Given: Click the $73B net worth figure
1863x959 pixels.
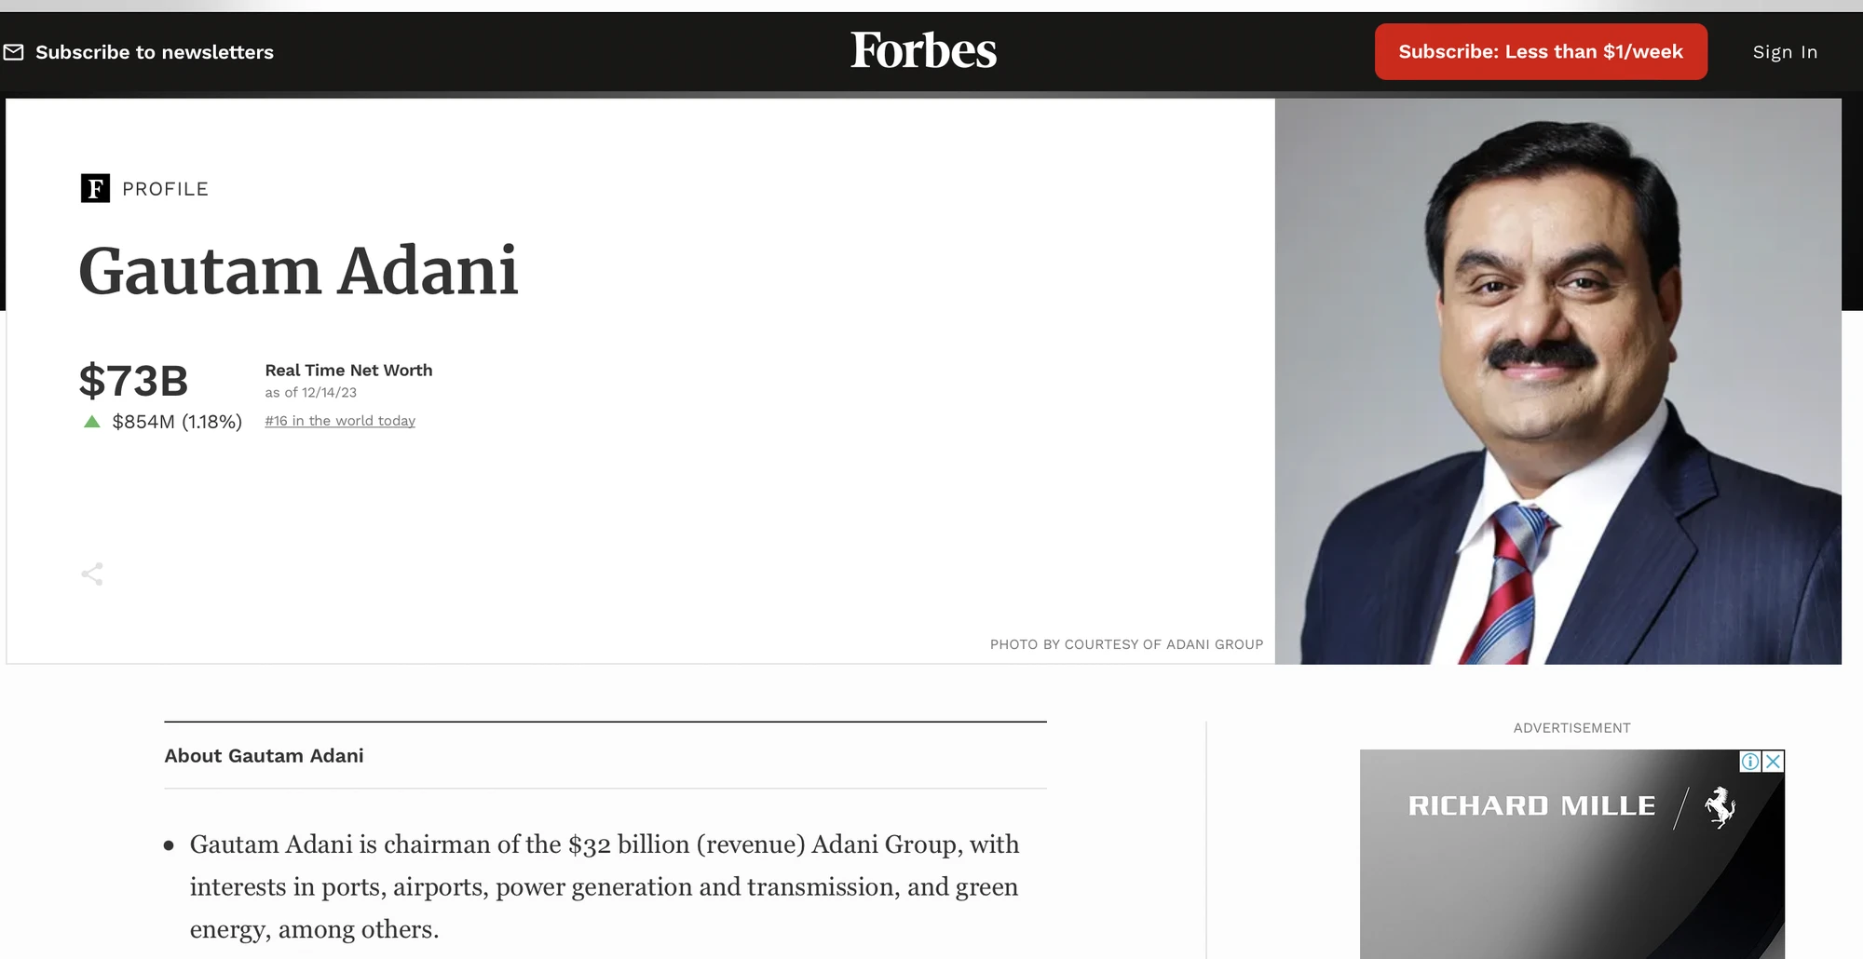Looking at the screenshot, I should (133, 380).
